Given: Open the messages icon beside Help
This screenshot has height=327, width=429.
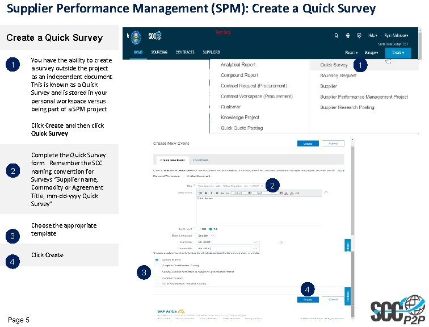Looking at the screenshot, I should coord(359,36).
